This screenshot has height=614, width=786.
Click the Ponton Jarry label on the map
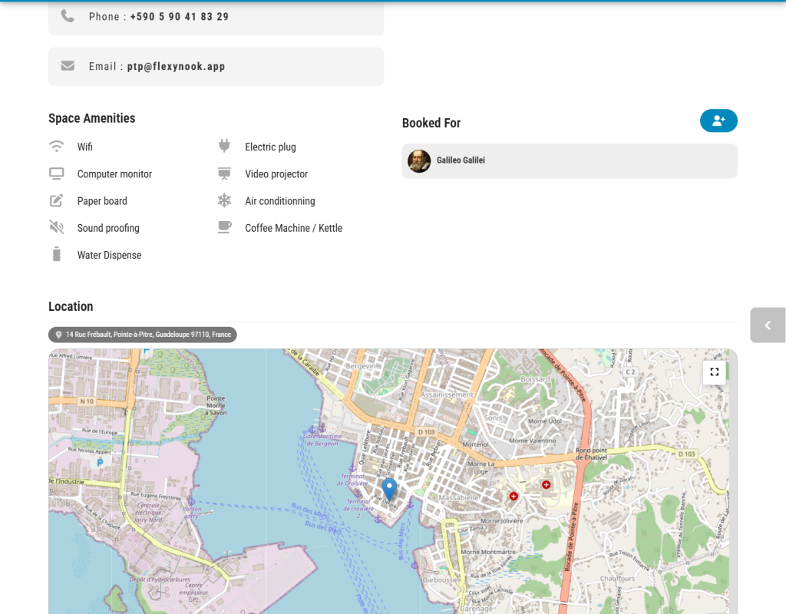[192, 512]
